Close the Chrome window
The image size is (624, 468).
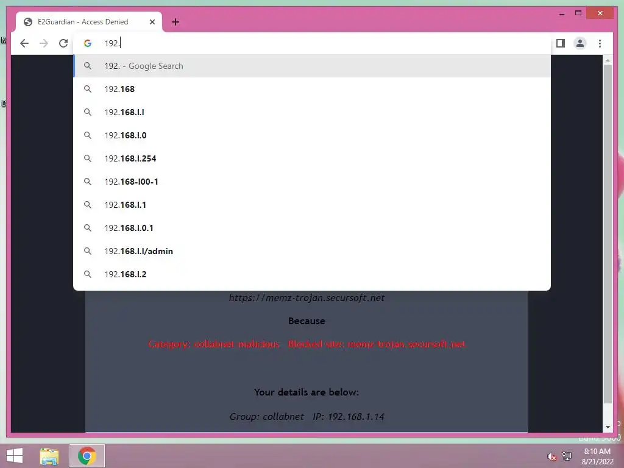pyautogui.click(x=600, y=13)
